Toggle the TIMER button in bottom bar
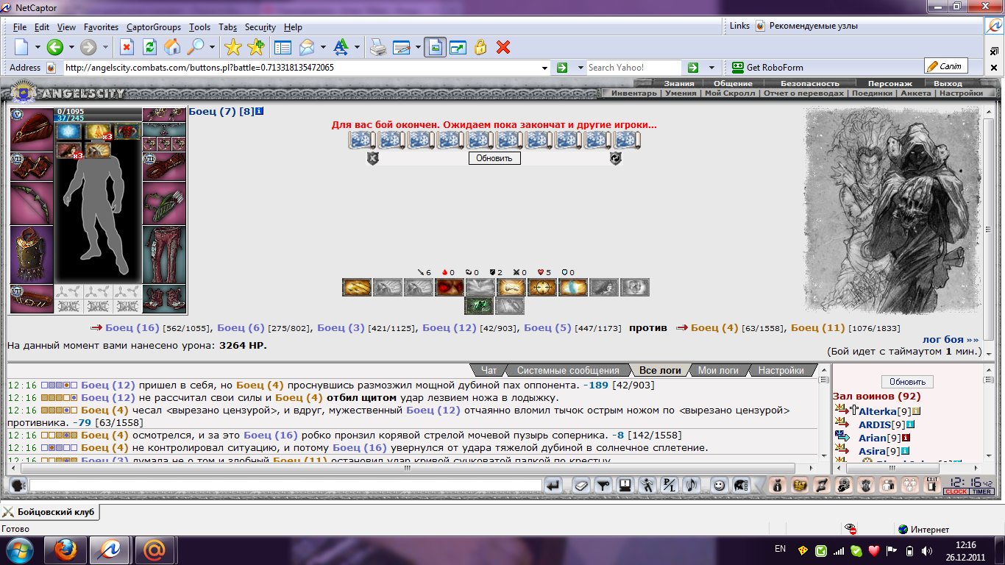Viewport: 1005px width, 565px height. 981,491
